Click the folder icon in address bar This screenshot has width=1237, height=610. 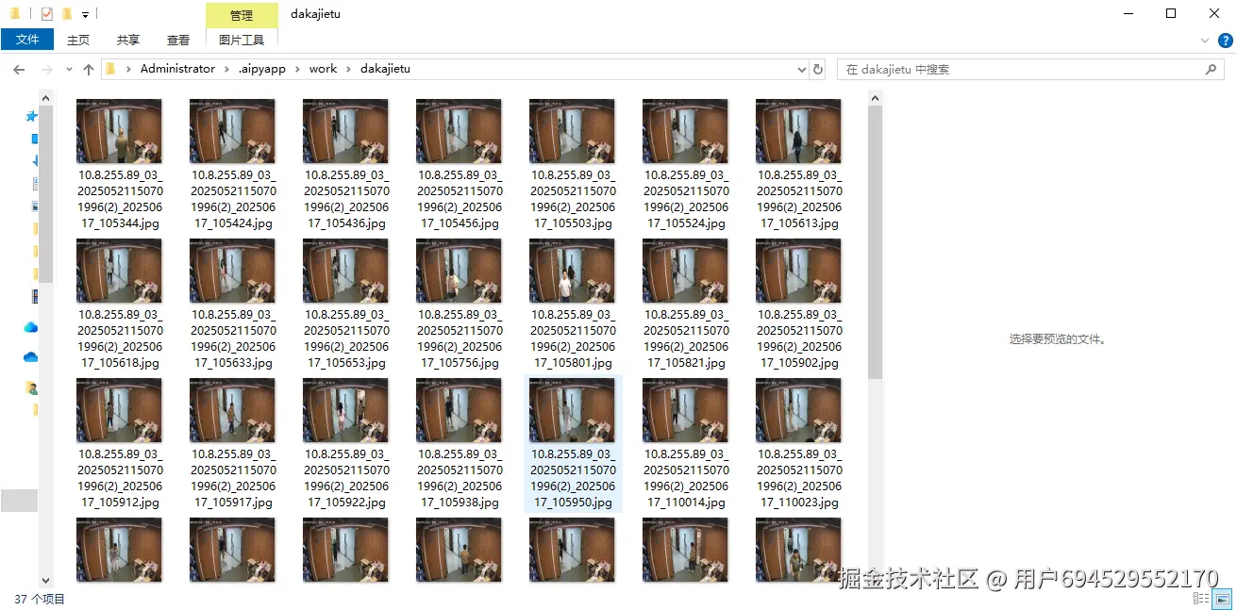point(111,69)
